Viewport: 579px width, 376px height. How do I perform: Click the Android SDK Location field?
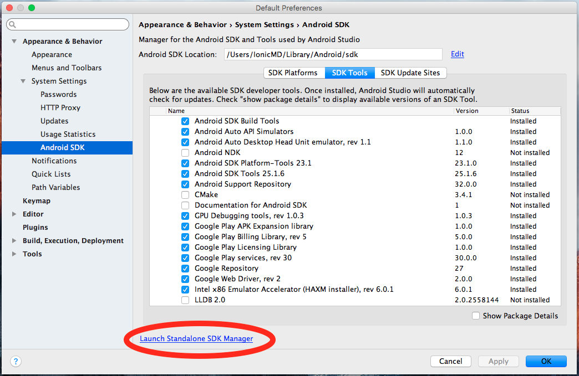coord(333,54)
